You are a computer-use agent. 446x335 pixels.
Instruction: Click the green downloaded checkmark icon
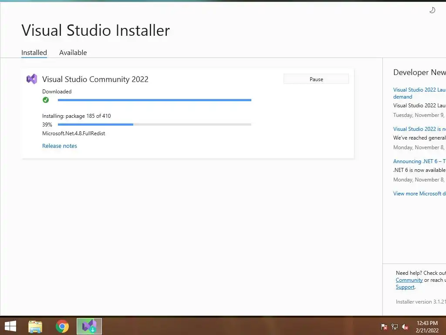coord(45,100)
